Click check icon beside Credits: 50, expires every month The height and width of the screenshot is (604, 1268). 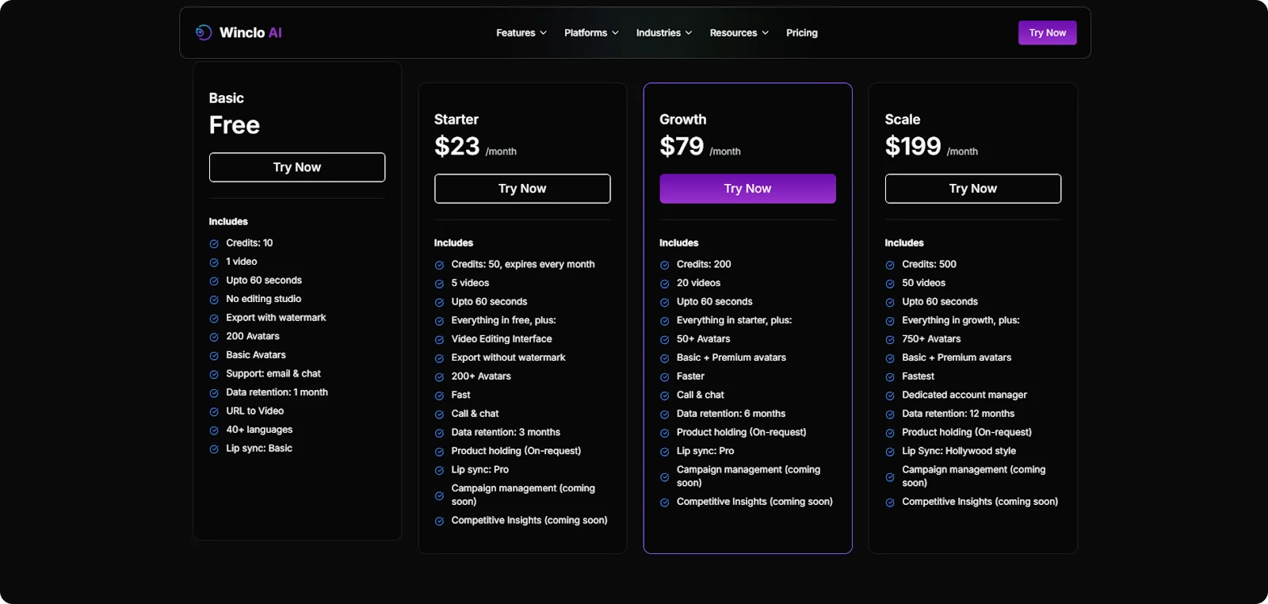point(439,266)
